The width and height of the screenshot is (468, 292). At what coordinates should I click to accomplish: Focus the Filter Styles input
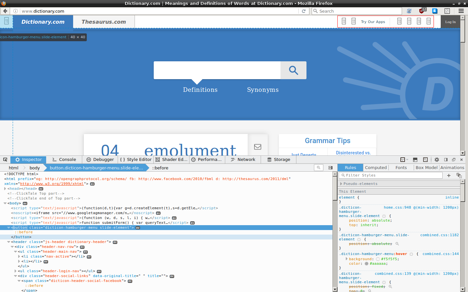point(391,176)
